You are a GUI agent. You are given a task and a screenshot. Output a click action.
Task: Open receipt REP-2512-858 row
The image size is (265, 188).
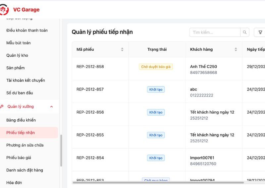90,67
